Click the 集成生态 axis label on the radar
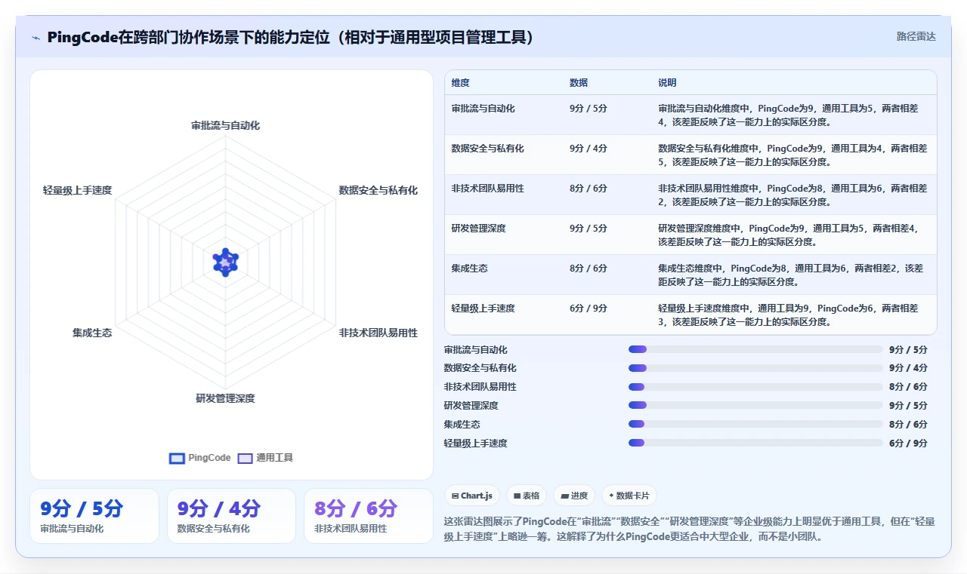Screen dimensions: 967x574 [92, 333]
